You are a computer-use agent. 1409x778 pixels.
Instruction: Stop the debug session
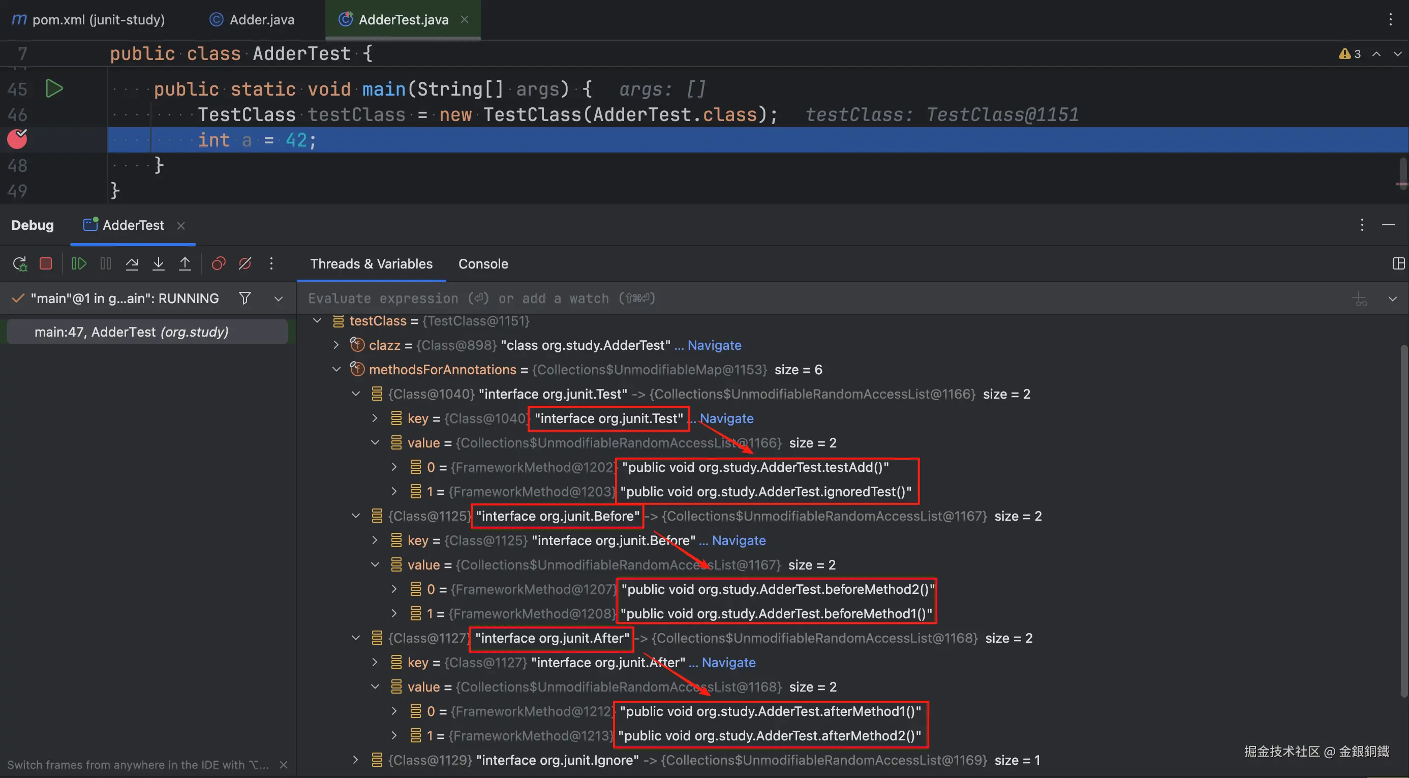pos(46,264)
